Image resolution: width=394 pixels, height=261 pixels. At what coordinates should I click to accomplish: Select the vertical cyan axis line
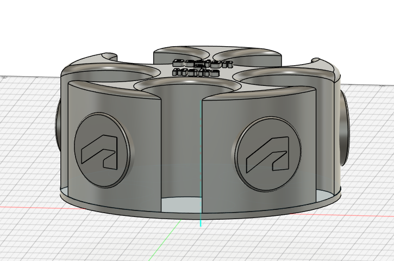(x=201, y=164)
